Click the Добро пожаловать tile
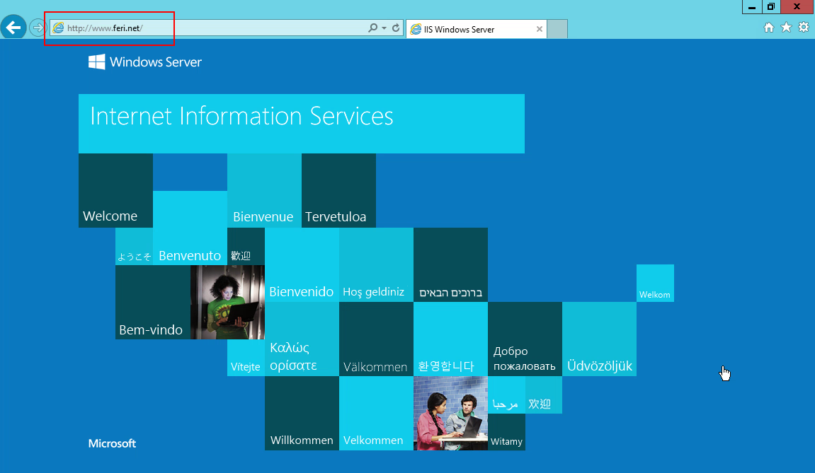The image size is (815, 473). [525, 339]
